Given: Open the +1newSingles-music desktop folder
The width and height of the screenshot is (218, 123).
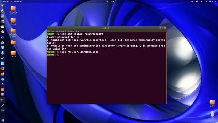Looking at the screenshot, I should pos(13,10).
